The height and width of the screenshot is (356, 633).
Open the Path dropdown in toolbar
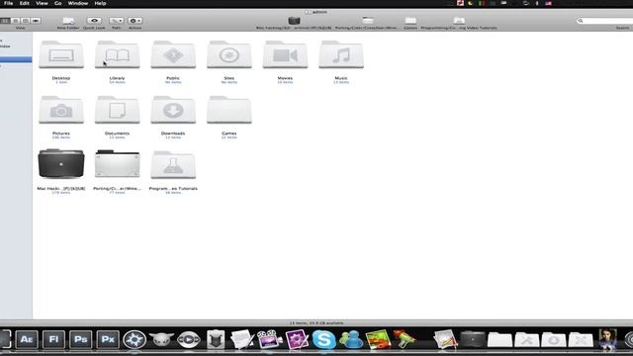click(117, 21)
